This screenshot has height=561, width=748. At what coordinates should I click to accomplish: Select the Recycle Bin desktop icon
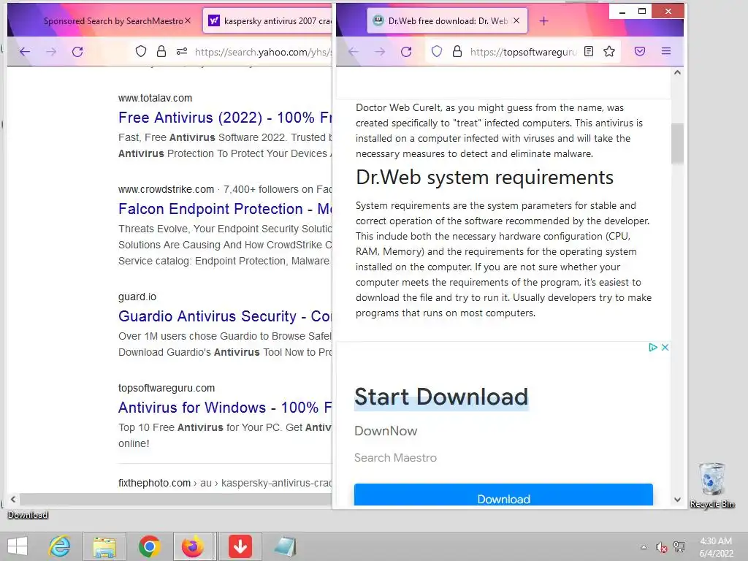[x=712, y=485]
